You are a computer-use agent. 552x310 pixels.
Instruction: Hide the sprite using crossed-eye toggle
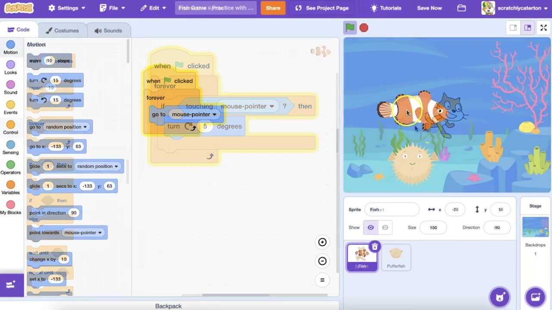(385, 227)
